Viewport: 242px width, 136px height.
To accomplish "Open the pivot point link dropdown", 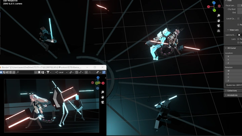I will 71,72.
